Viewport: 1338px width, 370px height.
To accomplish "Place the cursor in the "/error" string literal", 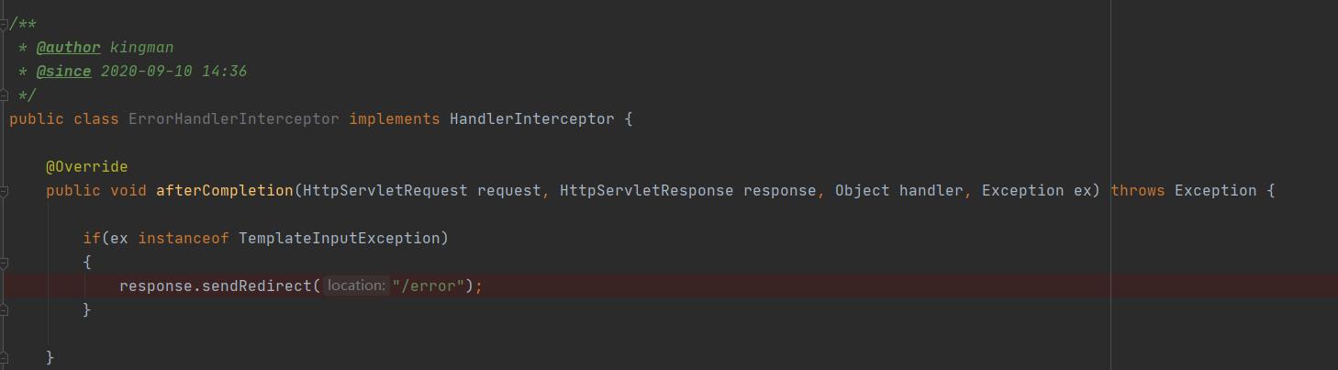I will pos(429,286).
